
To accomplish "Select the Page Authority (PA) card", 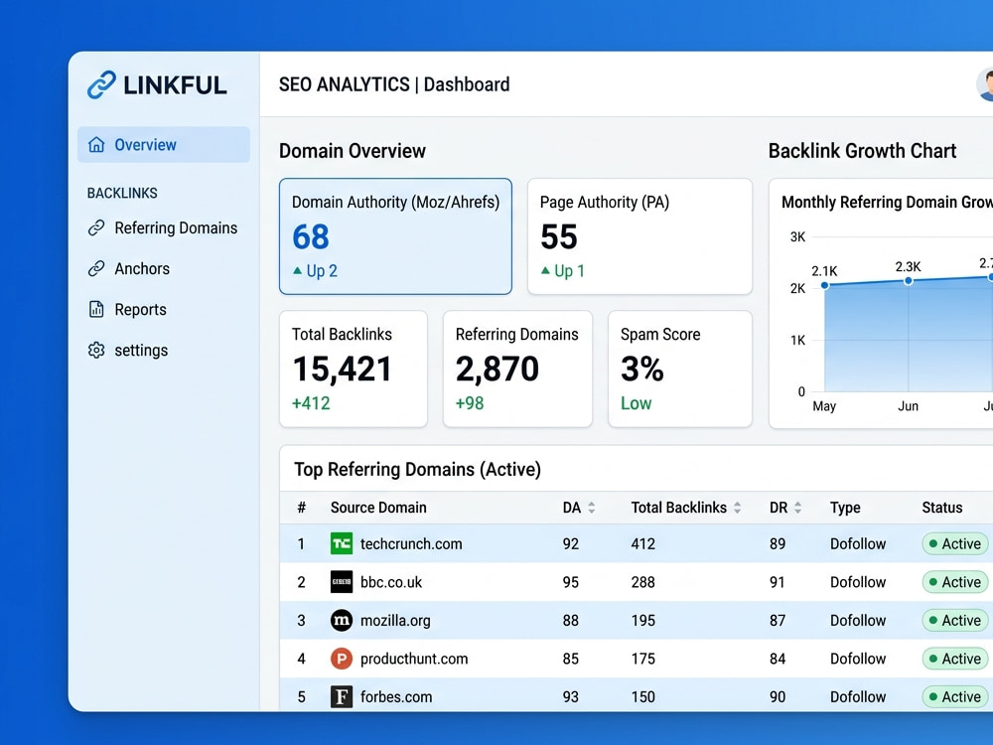I will tap(639, 236).
